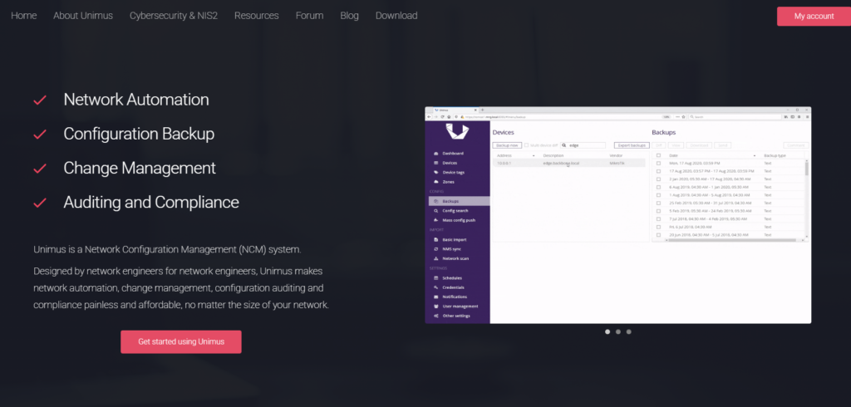
Task: Switch to the third carousel slide dot
Action: pos(628,331)
